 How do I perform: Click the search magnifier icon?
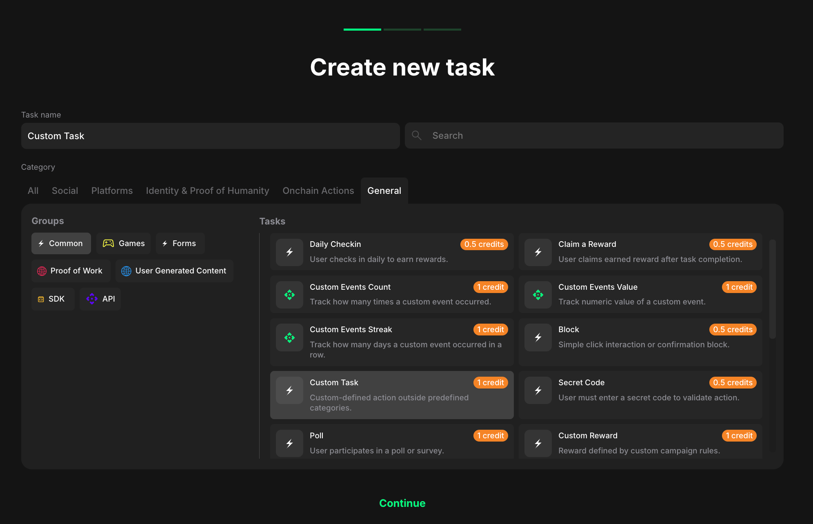tap(416, 135)
